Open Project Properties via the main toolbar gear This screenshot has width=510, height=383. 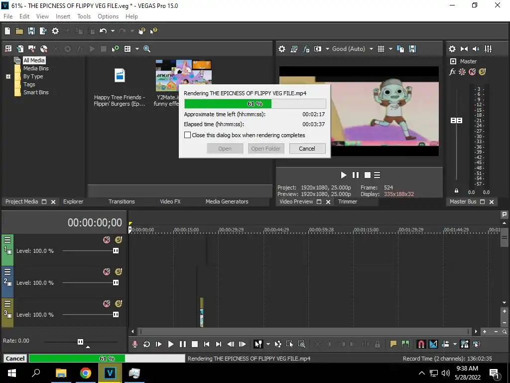[55, 31]
